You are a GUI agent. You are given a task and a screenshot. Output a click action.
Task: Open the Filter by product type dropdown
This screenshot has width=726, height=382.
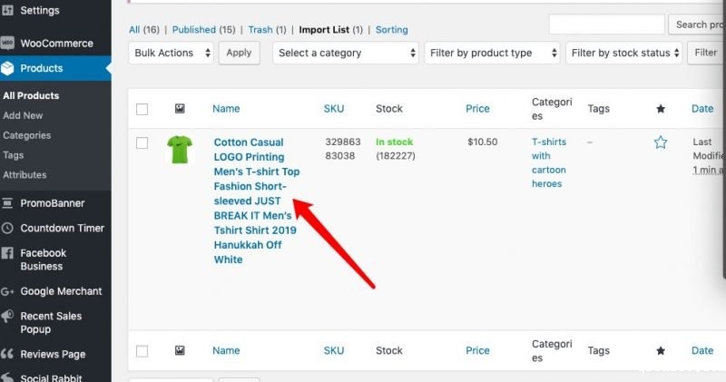pos(491,53)
